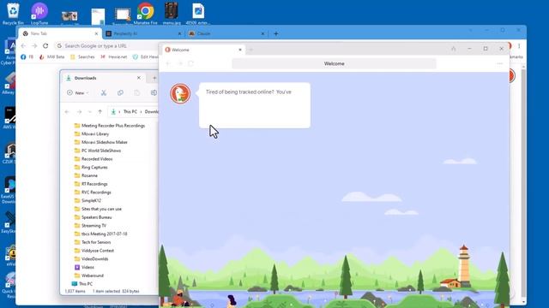Select the Recorded Videos folder

point(94,159)
